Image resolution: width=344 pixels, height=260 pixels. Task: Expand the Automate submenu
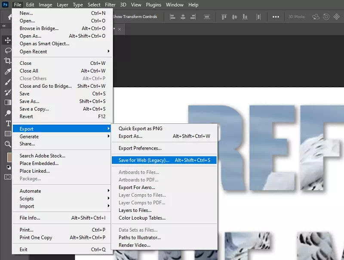pyautogui.click(x=62, y=191)
